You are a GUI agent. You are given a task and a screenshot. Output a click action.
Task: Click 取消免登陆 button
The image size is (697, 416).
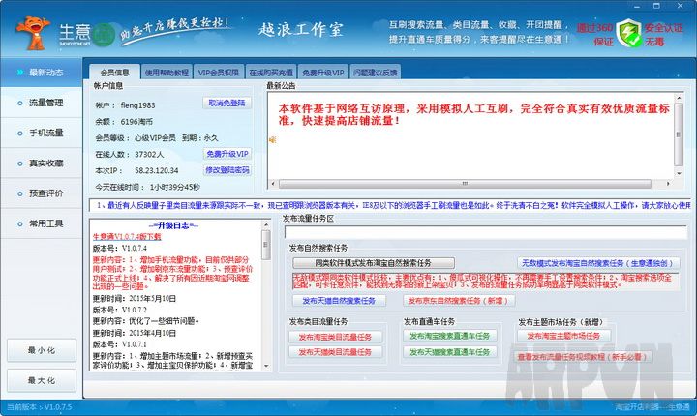pyautogui.click(x=227, y=104)
